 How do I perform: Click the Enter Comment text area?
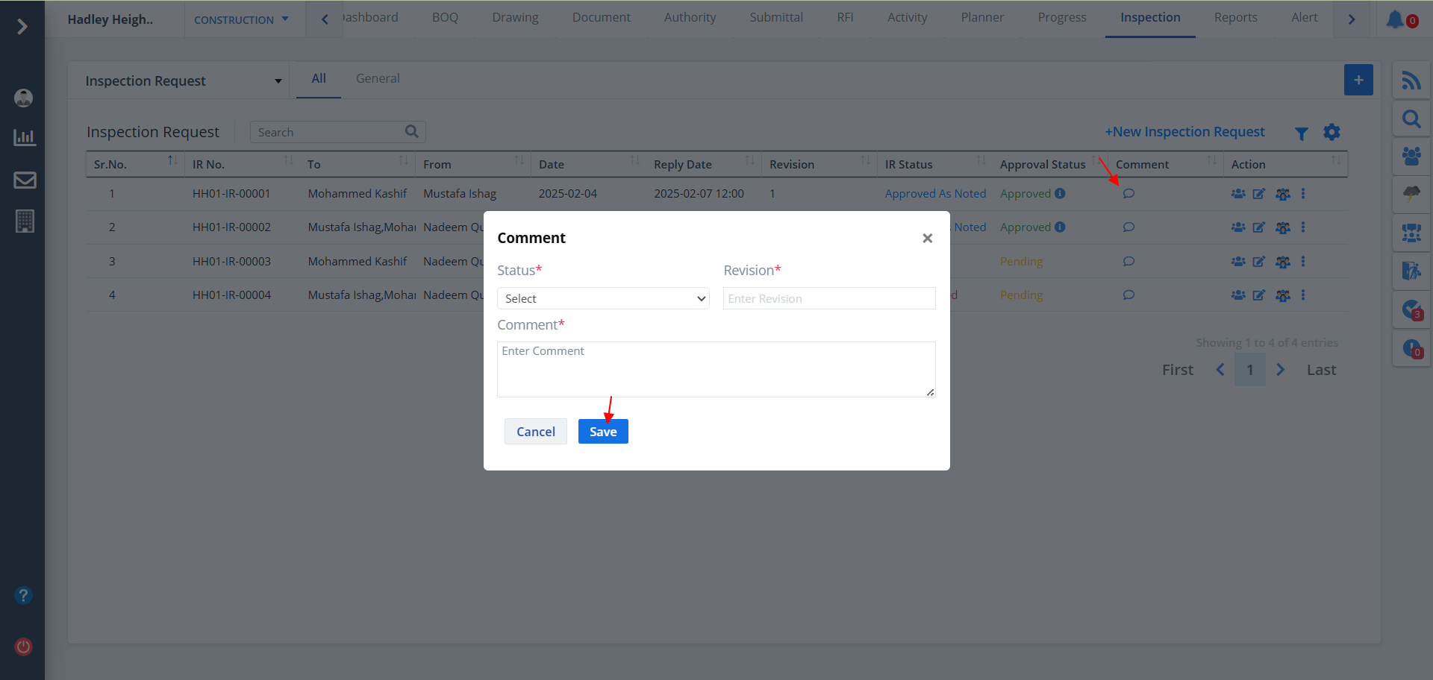tap(715, 369)
